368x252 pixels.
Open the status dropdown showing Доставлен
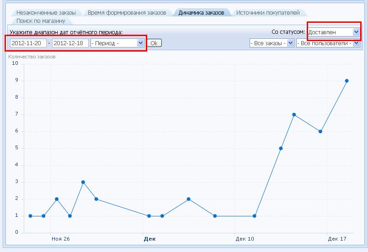[334, 32]
